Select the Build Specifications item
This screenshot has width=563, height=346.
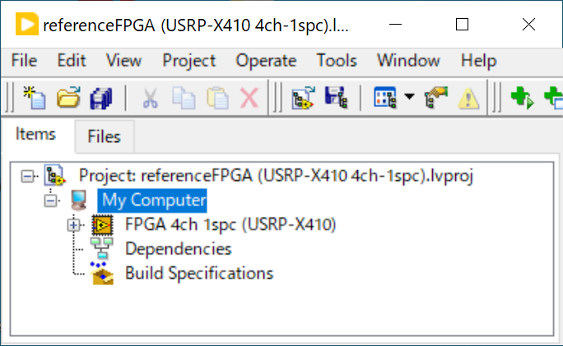click(x=198, y=273)
